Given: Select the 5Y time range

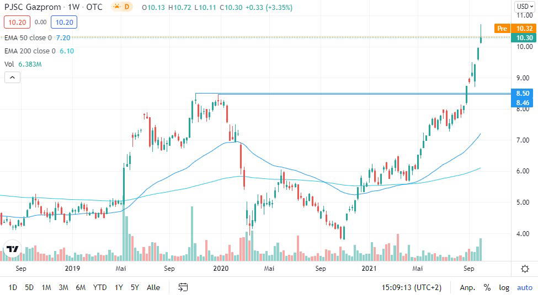Looking at the screenshot, I should pyautogui.click(x=135, y=287).
